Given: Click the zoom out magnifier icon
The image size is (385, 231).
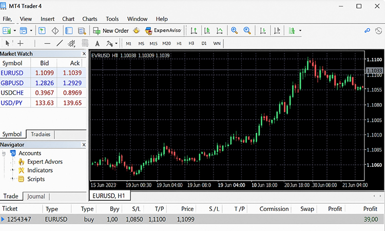Looking at the screenshot, I should tap(247, 31).
